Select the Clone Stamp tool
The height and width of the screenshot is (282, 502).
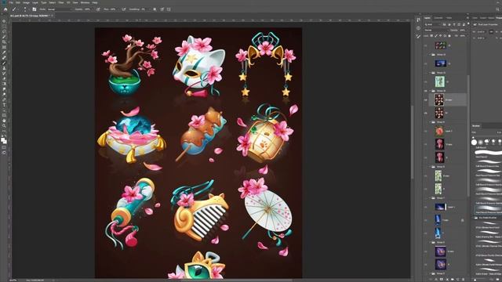(4, 68)
